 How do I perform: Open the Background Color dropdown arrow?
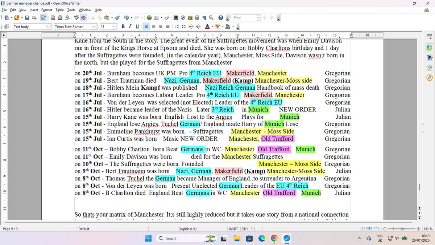pyautogui.click(x=232, y=26)
